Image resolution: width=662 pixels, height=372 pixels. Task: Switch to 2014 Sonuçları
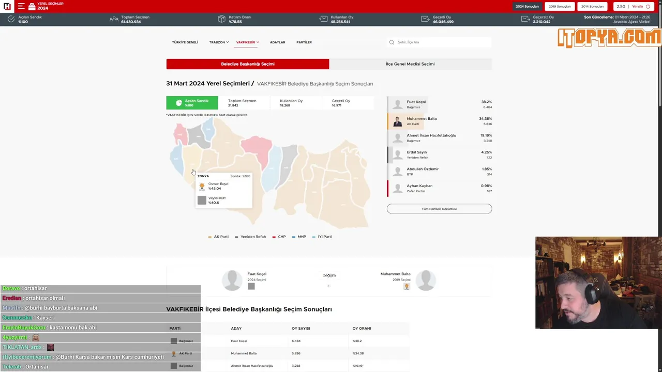[x=592, y=6]
